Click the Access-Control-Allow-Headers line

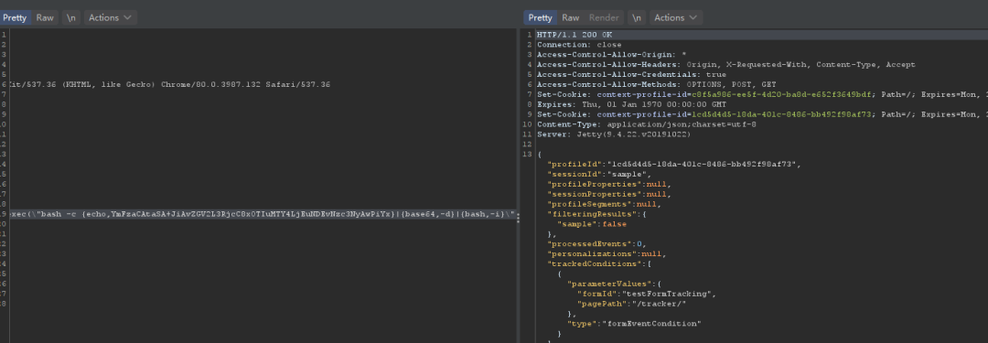coord(725,65)
